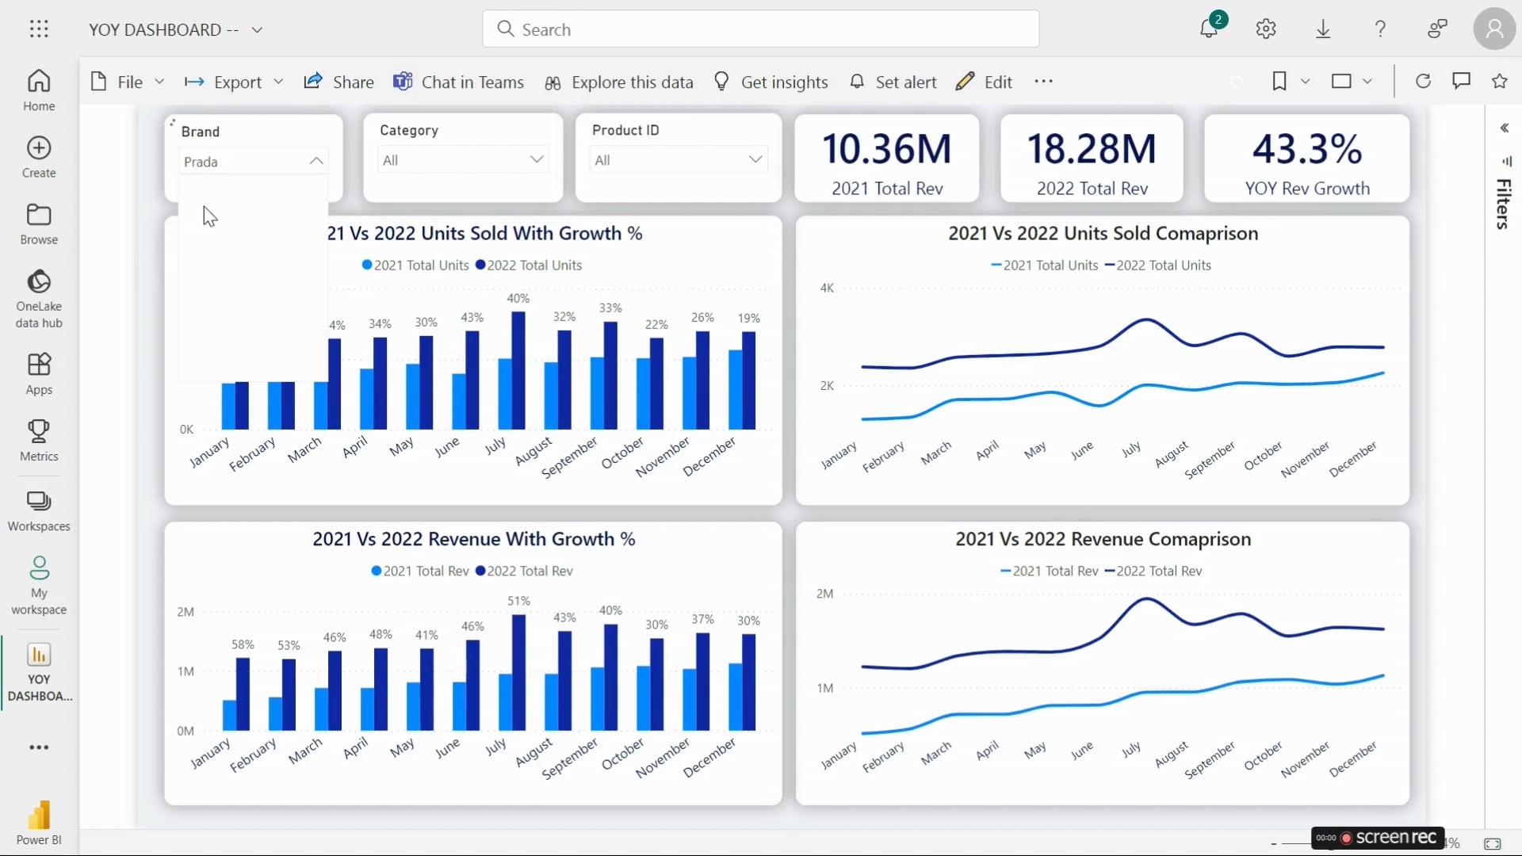Screen dimensions: 1522x856
Task: Click the Revenue Comaprison chart title
Action: [x=1103, y=539]
